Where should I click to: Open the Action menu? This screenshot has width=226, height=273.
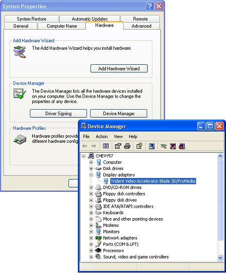pos(101,137)
